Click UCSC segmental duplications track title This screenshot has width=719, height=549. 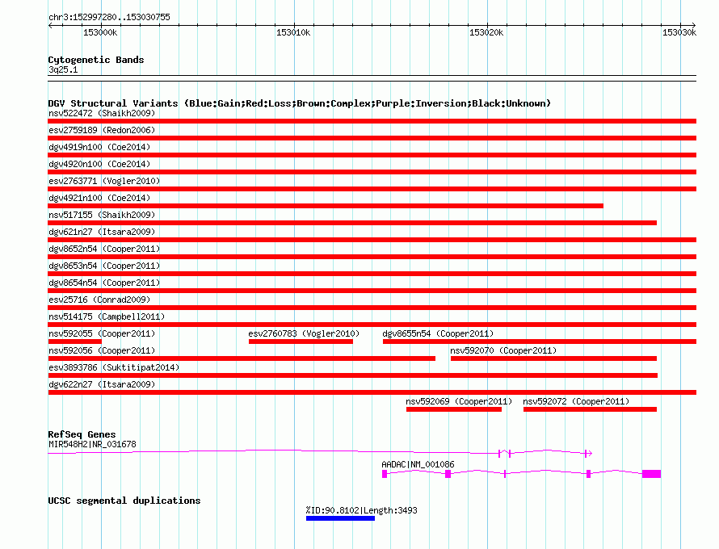[124, 501]
